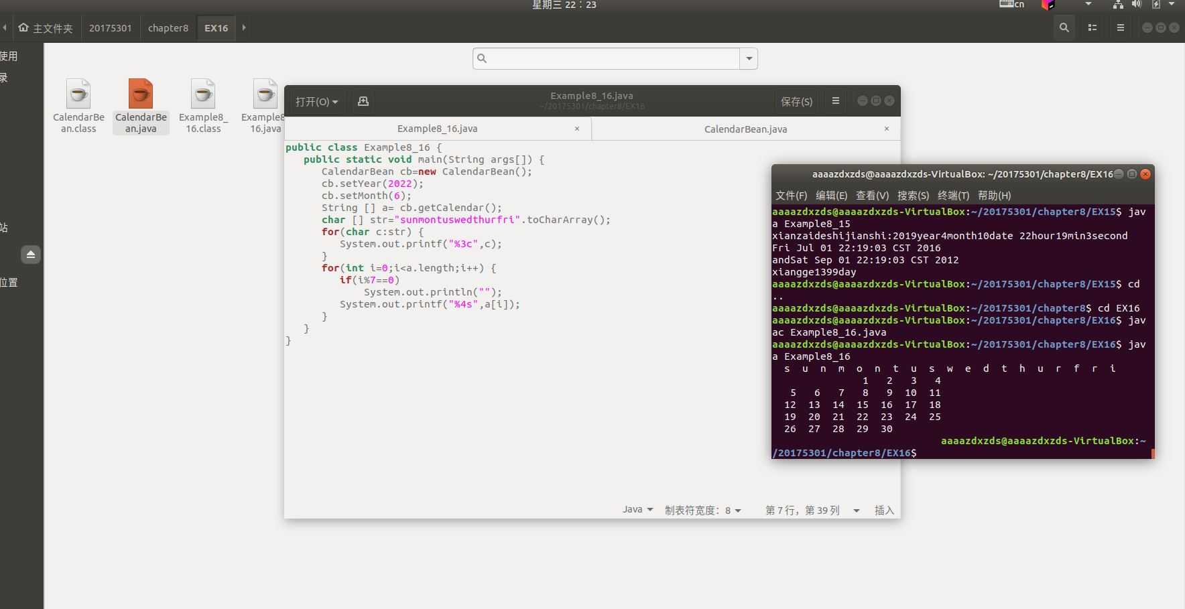Click the tray dropdown arrow beside JetBrains icon
This screenshot has width=1185, height=609.
point(1088,4)
